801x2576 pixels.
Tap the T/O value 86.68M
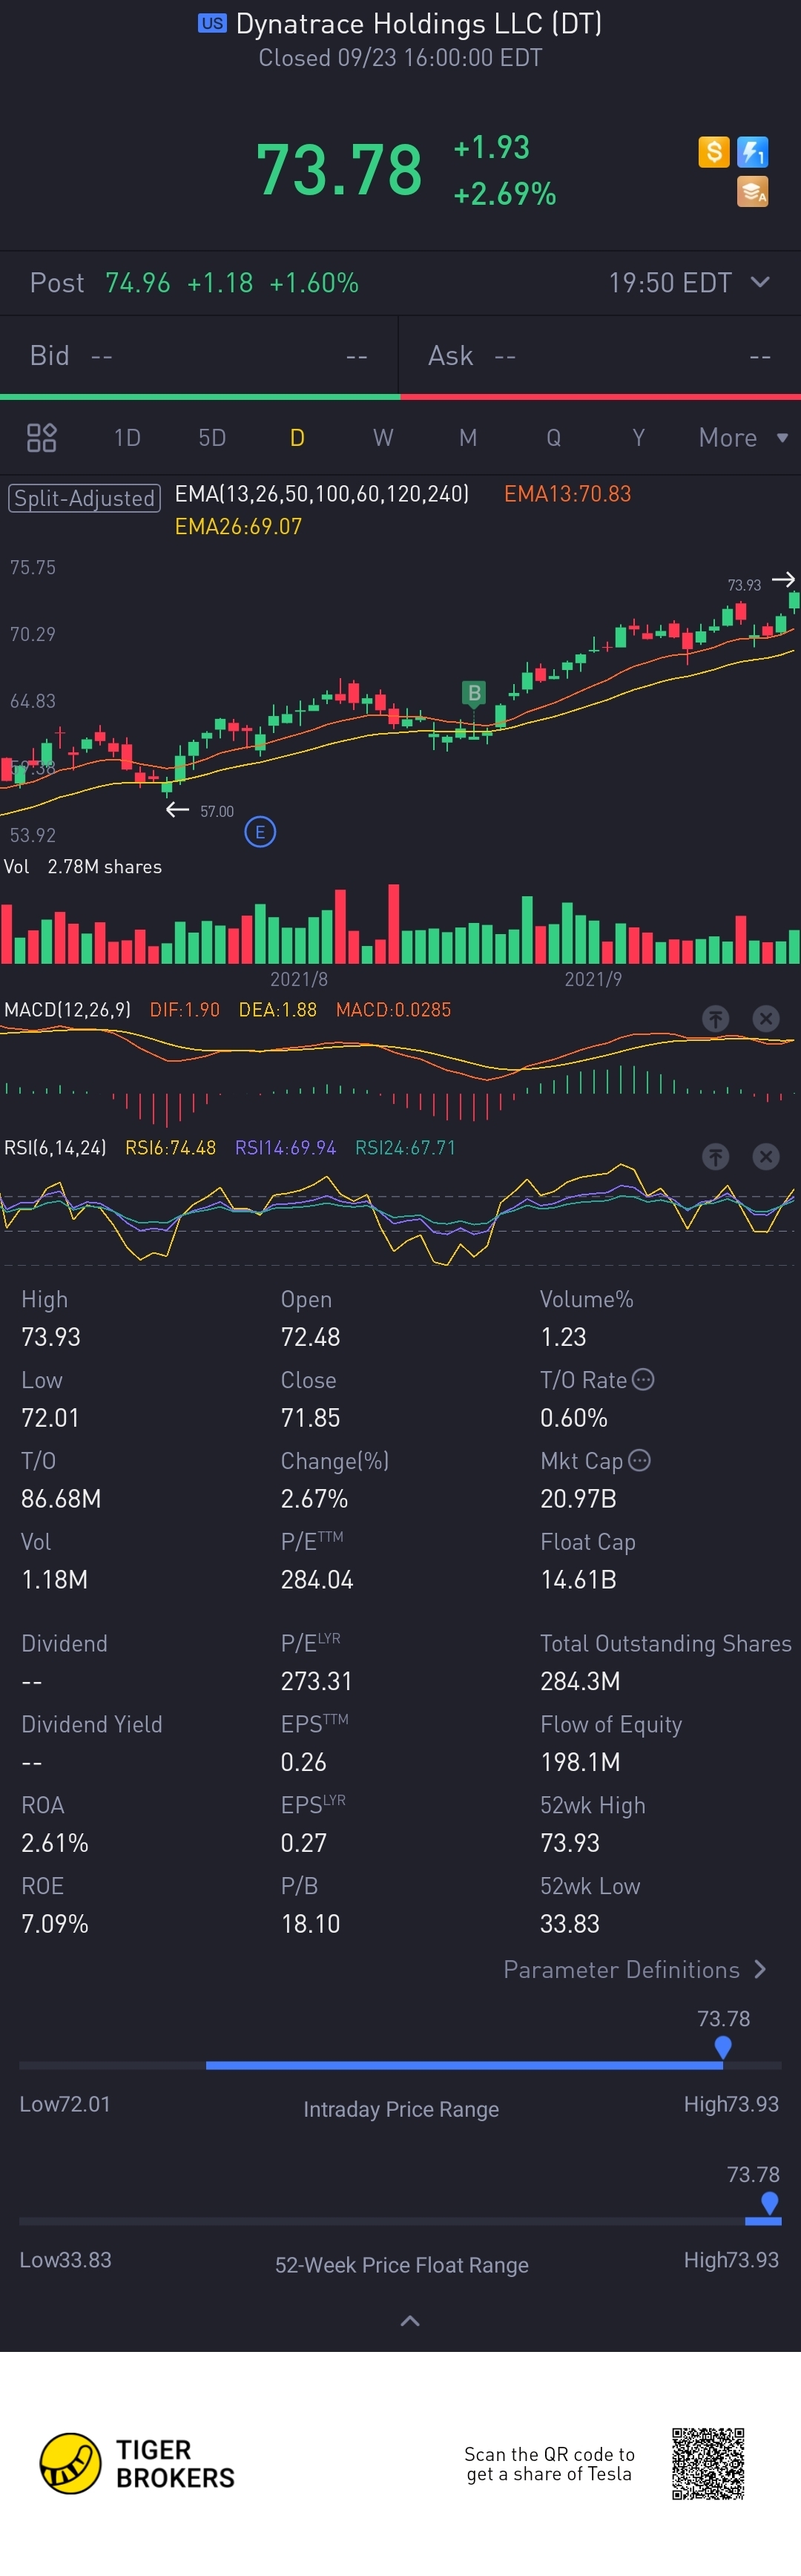(x=61, y=1499)
